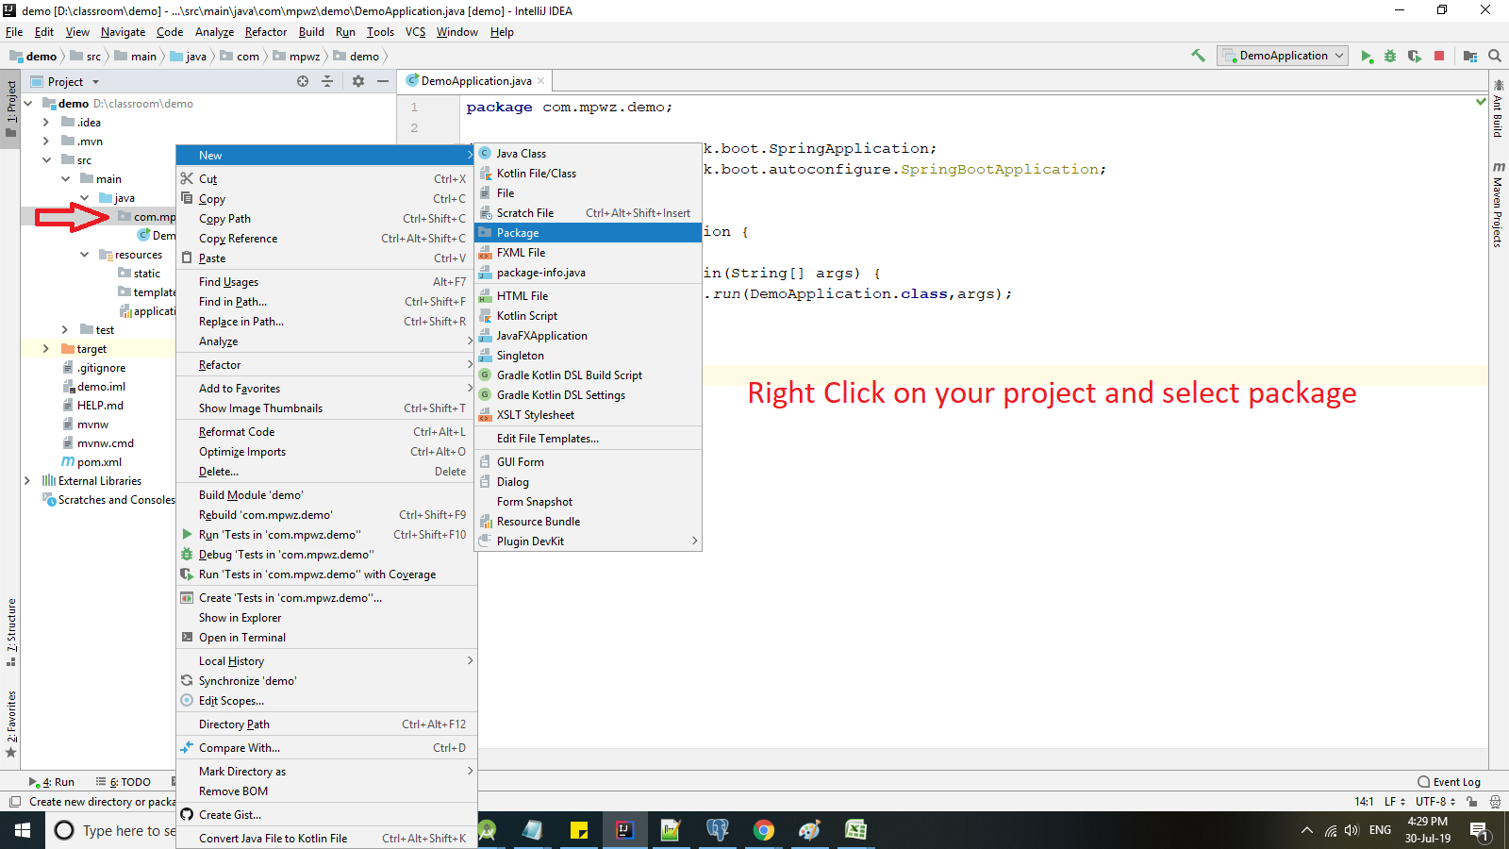Select Package from the New submenu

pyautogui.click(x=518, y=232)
